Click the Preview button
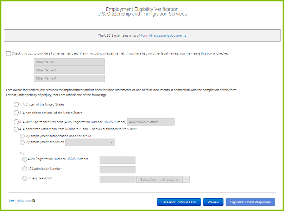The width and height of the screenshot is (284, 211). coord(213,202)
